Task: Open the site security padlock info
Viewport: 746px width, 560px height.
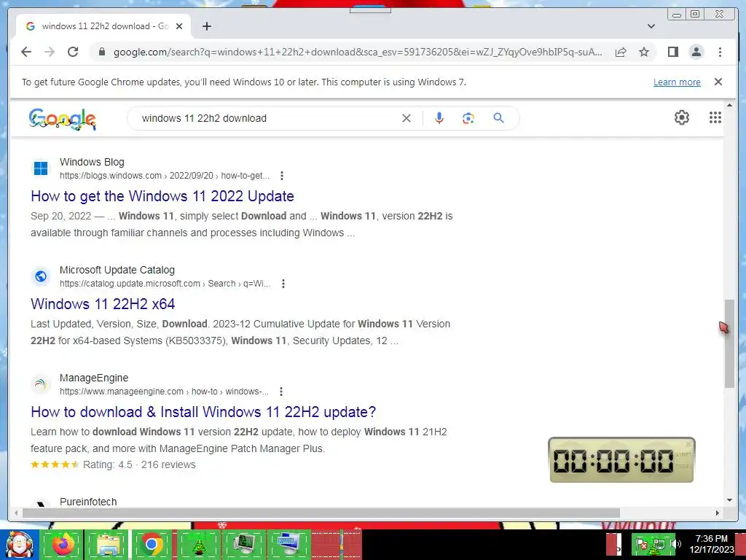Action: (x=101, y=52)
